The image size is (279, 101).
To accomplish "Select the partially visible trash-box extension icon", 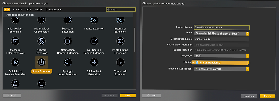I will [x=41, y=84].
